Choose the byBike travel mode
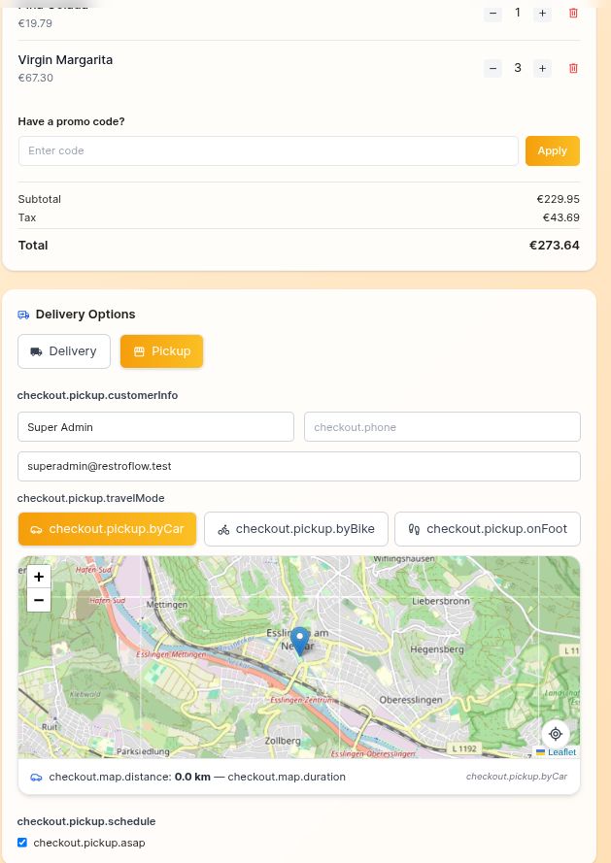The image size is (611, 863). click(x=295, y=529)
